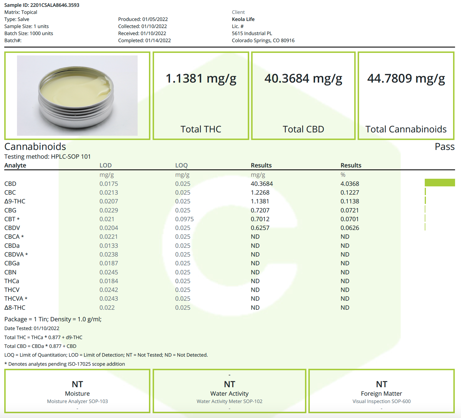This screenshot has width=461, height=418.
Task: Click the LOD column header
Action: coord(106,165)
